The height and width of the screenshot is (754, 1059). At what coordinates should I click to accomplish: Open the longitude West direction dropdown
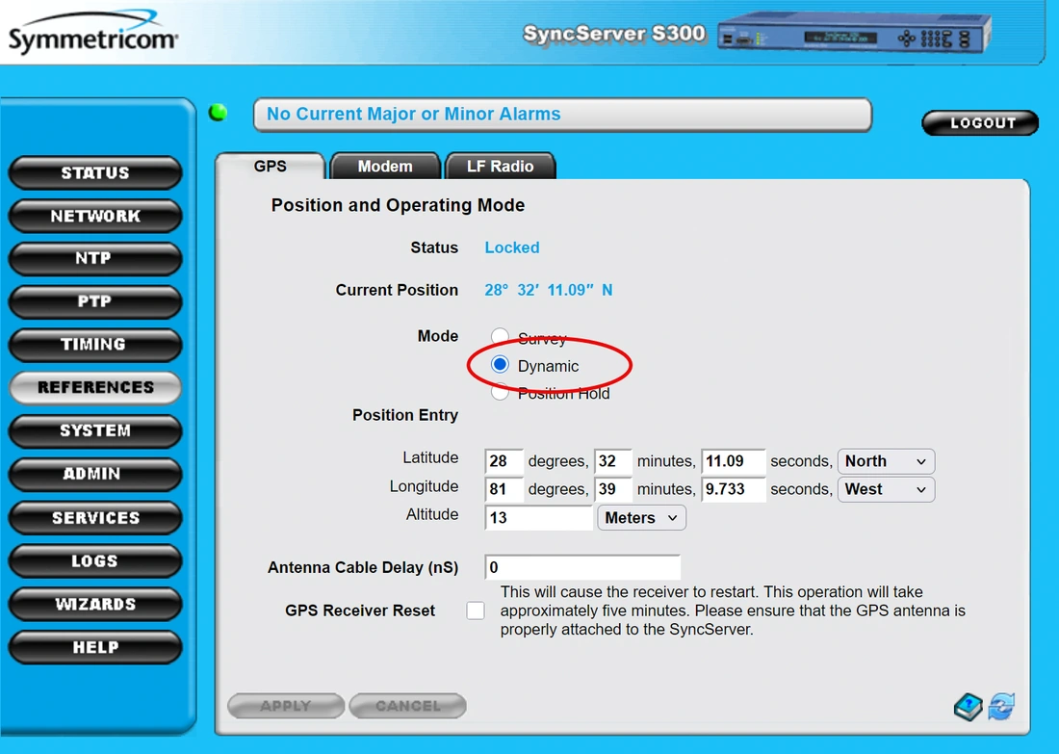885,489
